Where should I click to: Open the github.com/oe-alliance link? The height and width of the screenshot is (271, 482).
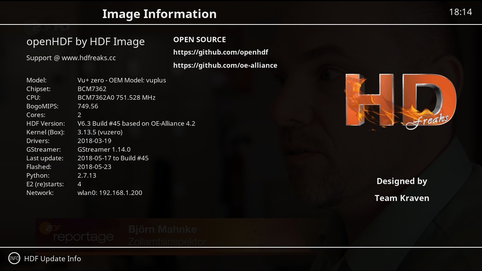click(225, 65)
